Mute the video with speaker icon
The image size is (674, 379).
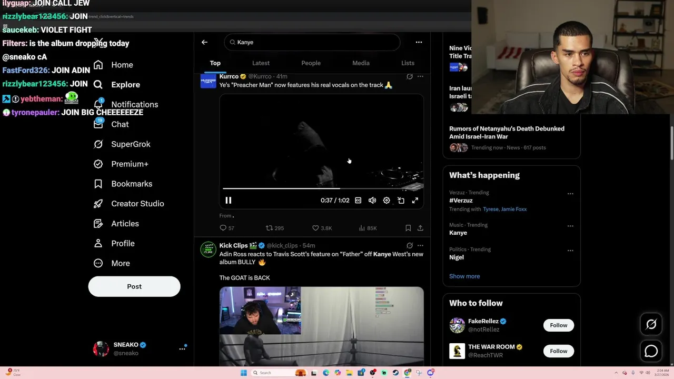coord(372,201)
